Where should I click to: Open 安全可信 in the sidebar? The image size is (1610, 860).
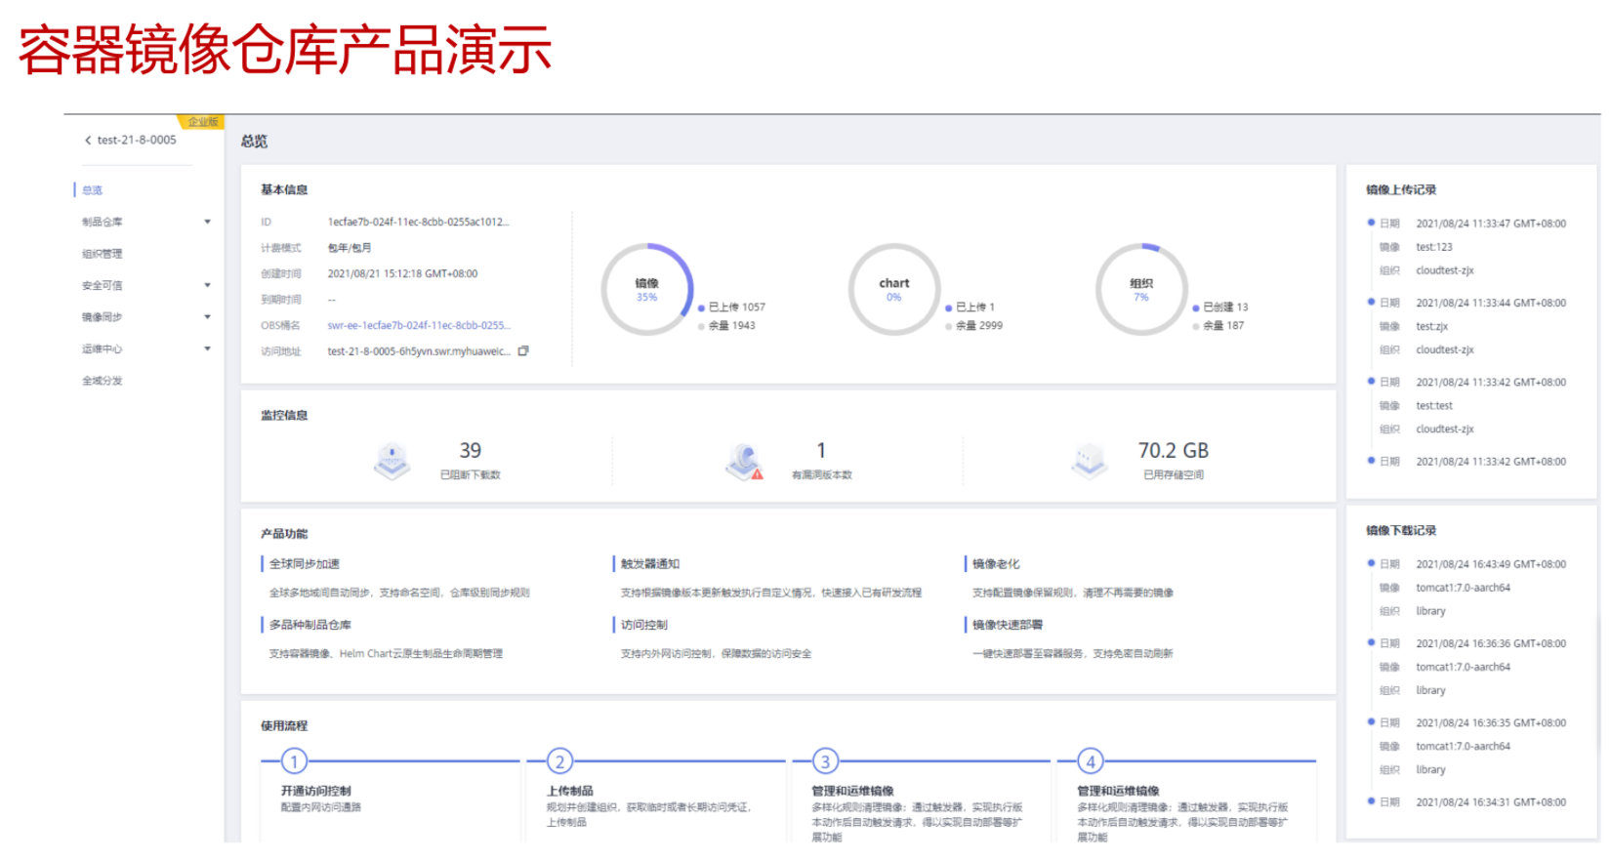click(x=103, y=286)
